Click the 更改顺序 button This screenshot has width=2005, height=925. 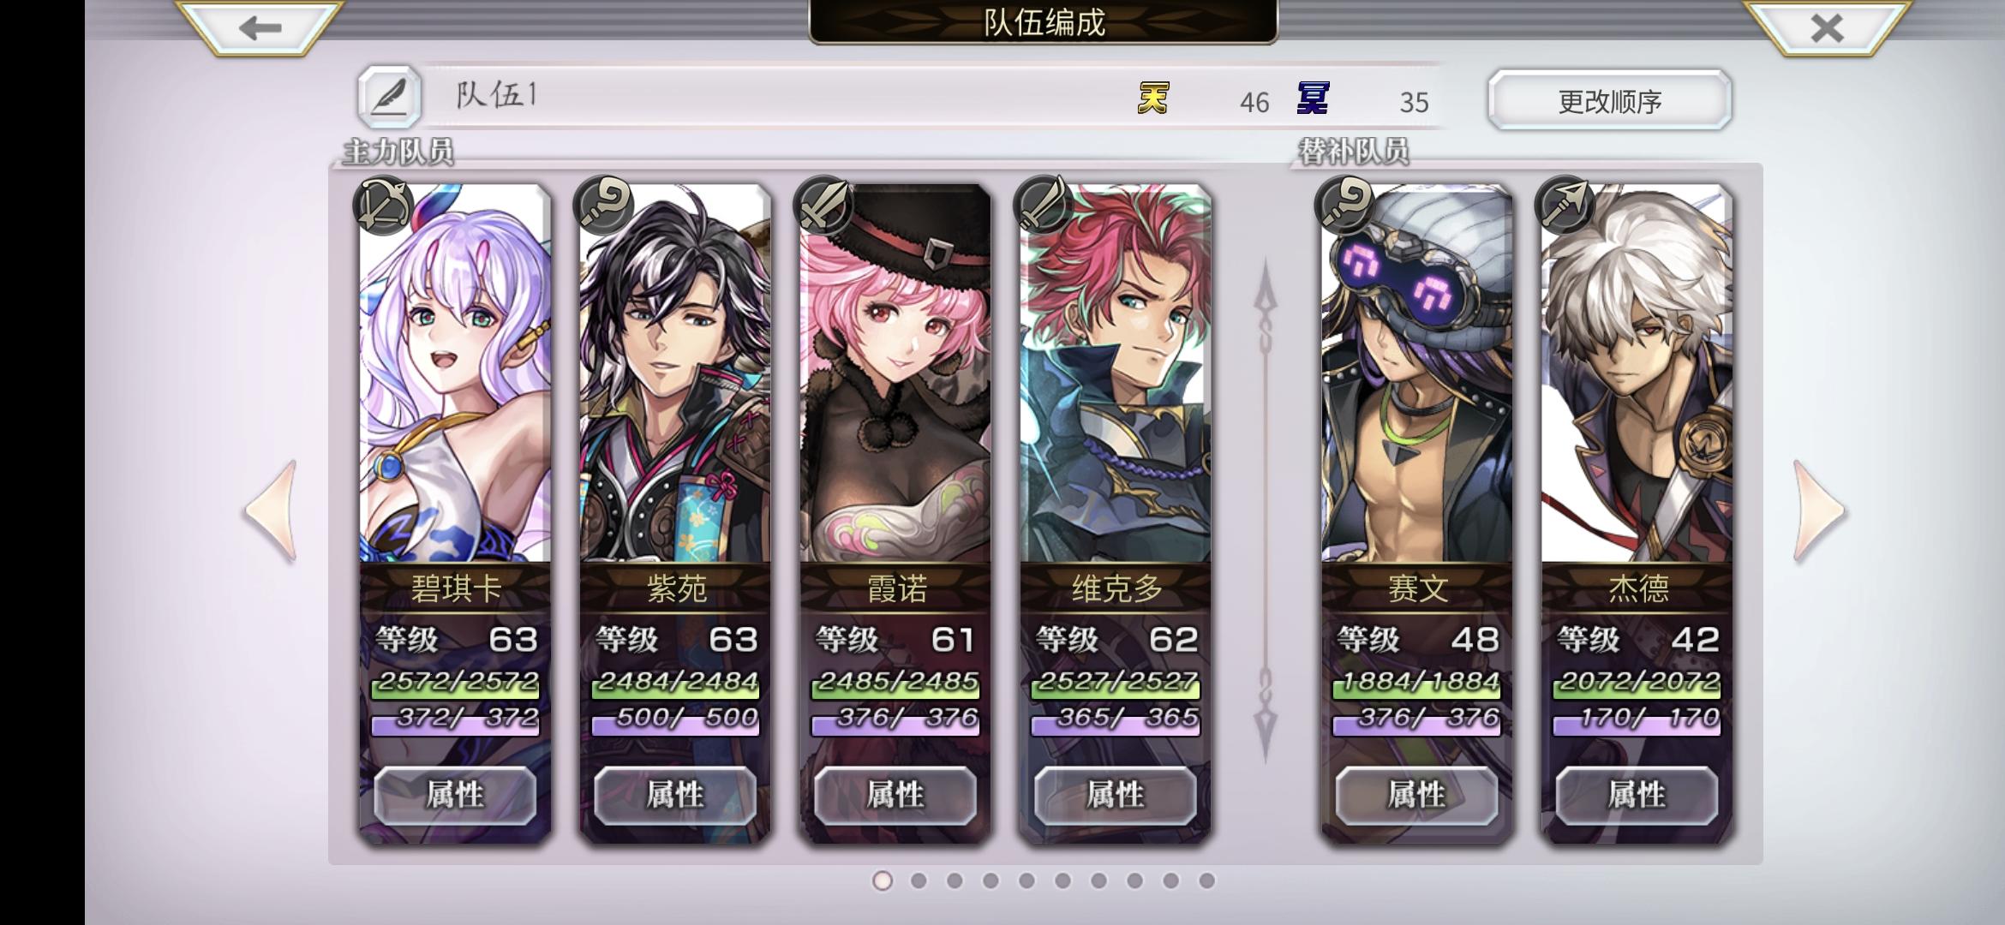pyautogui.click(x=1609, y=101)
